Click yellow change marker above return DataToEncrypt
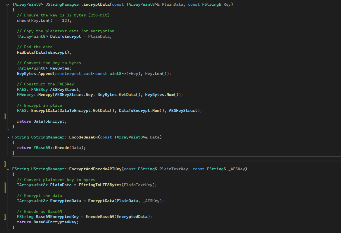Viewport: 341px width, 233px height. pyautogui.click(x=5, y=116)
